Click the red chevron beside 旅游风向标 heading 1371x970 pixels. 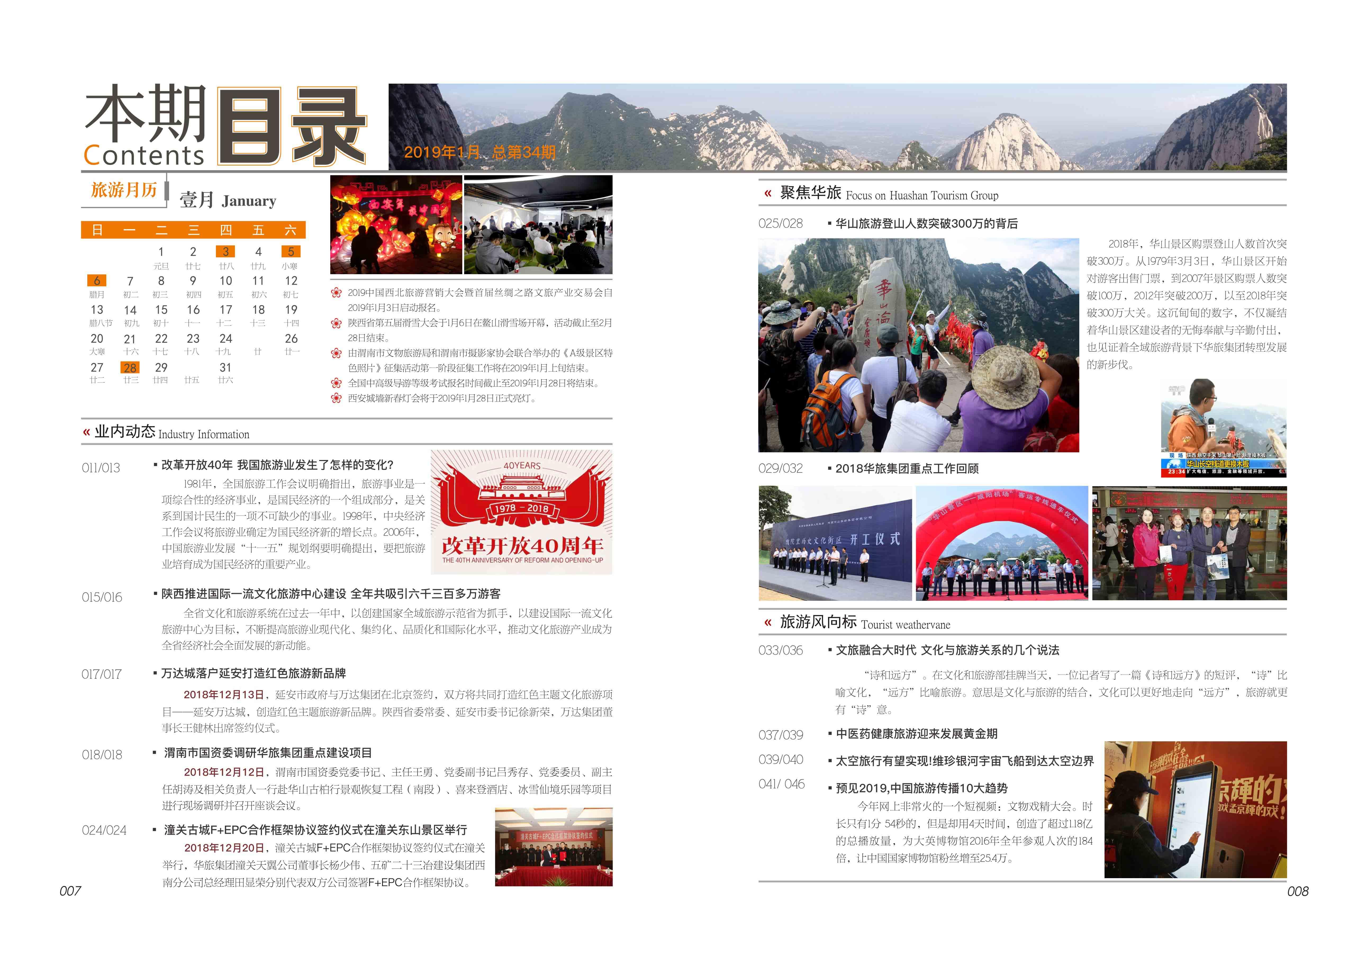[x=768, y=623]
